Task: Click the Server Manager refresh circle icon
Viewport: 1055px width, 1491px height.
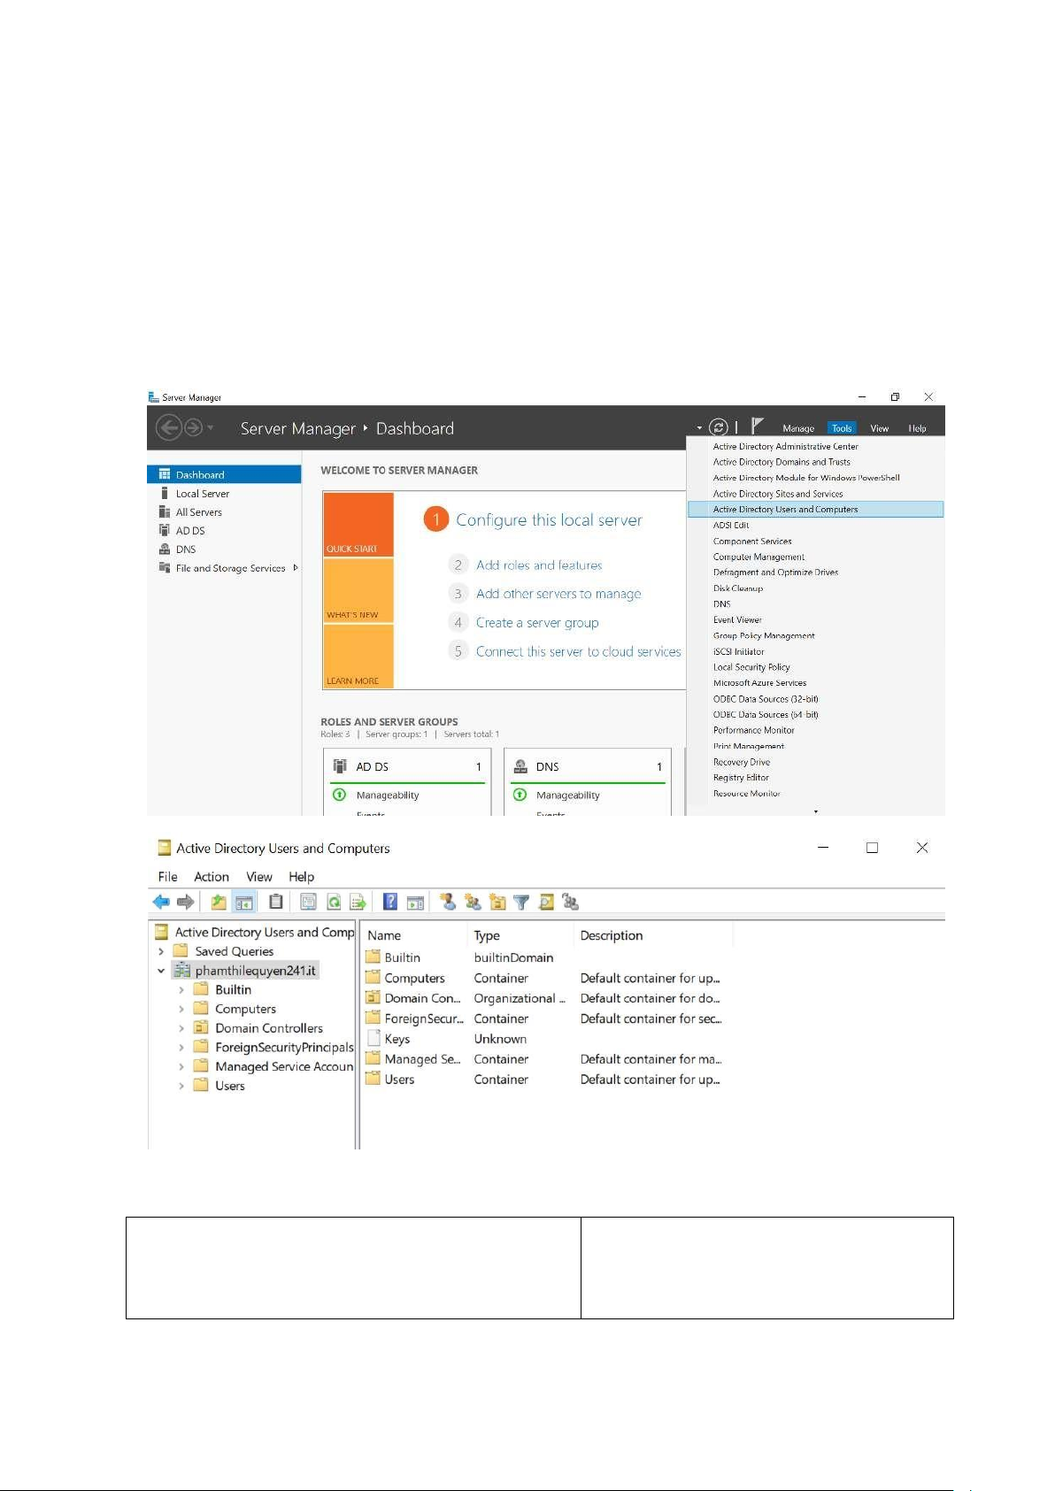Action: click(x=719, y=427)
